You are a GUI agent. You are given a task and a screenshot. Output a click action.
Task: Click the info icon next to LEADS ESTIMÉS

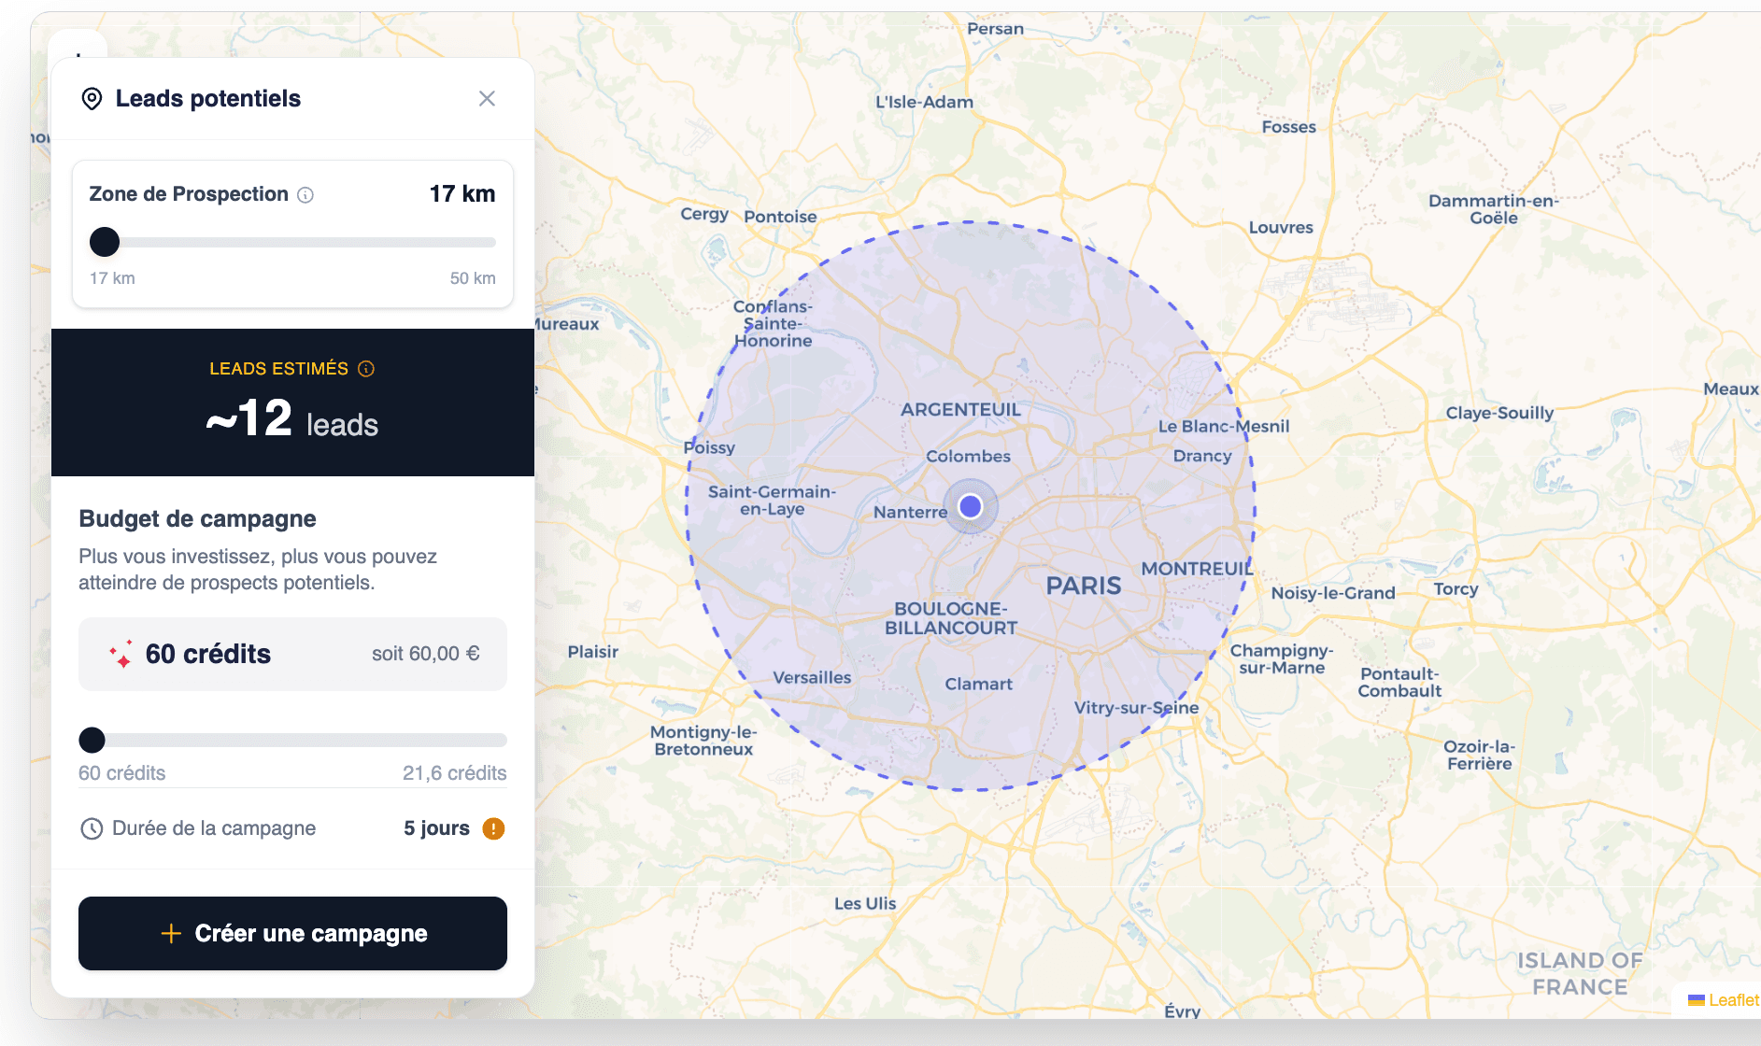coord(364,368)
